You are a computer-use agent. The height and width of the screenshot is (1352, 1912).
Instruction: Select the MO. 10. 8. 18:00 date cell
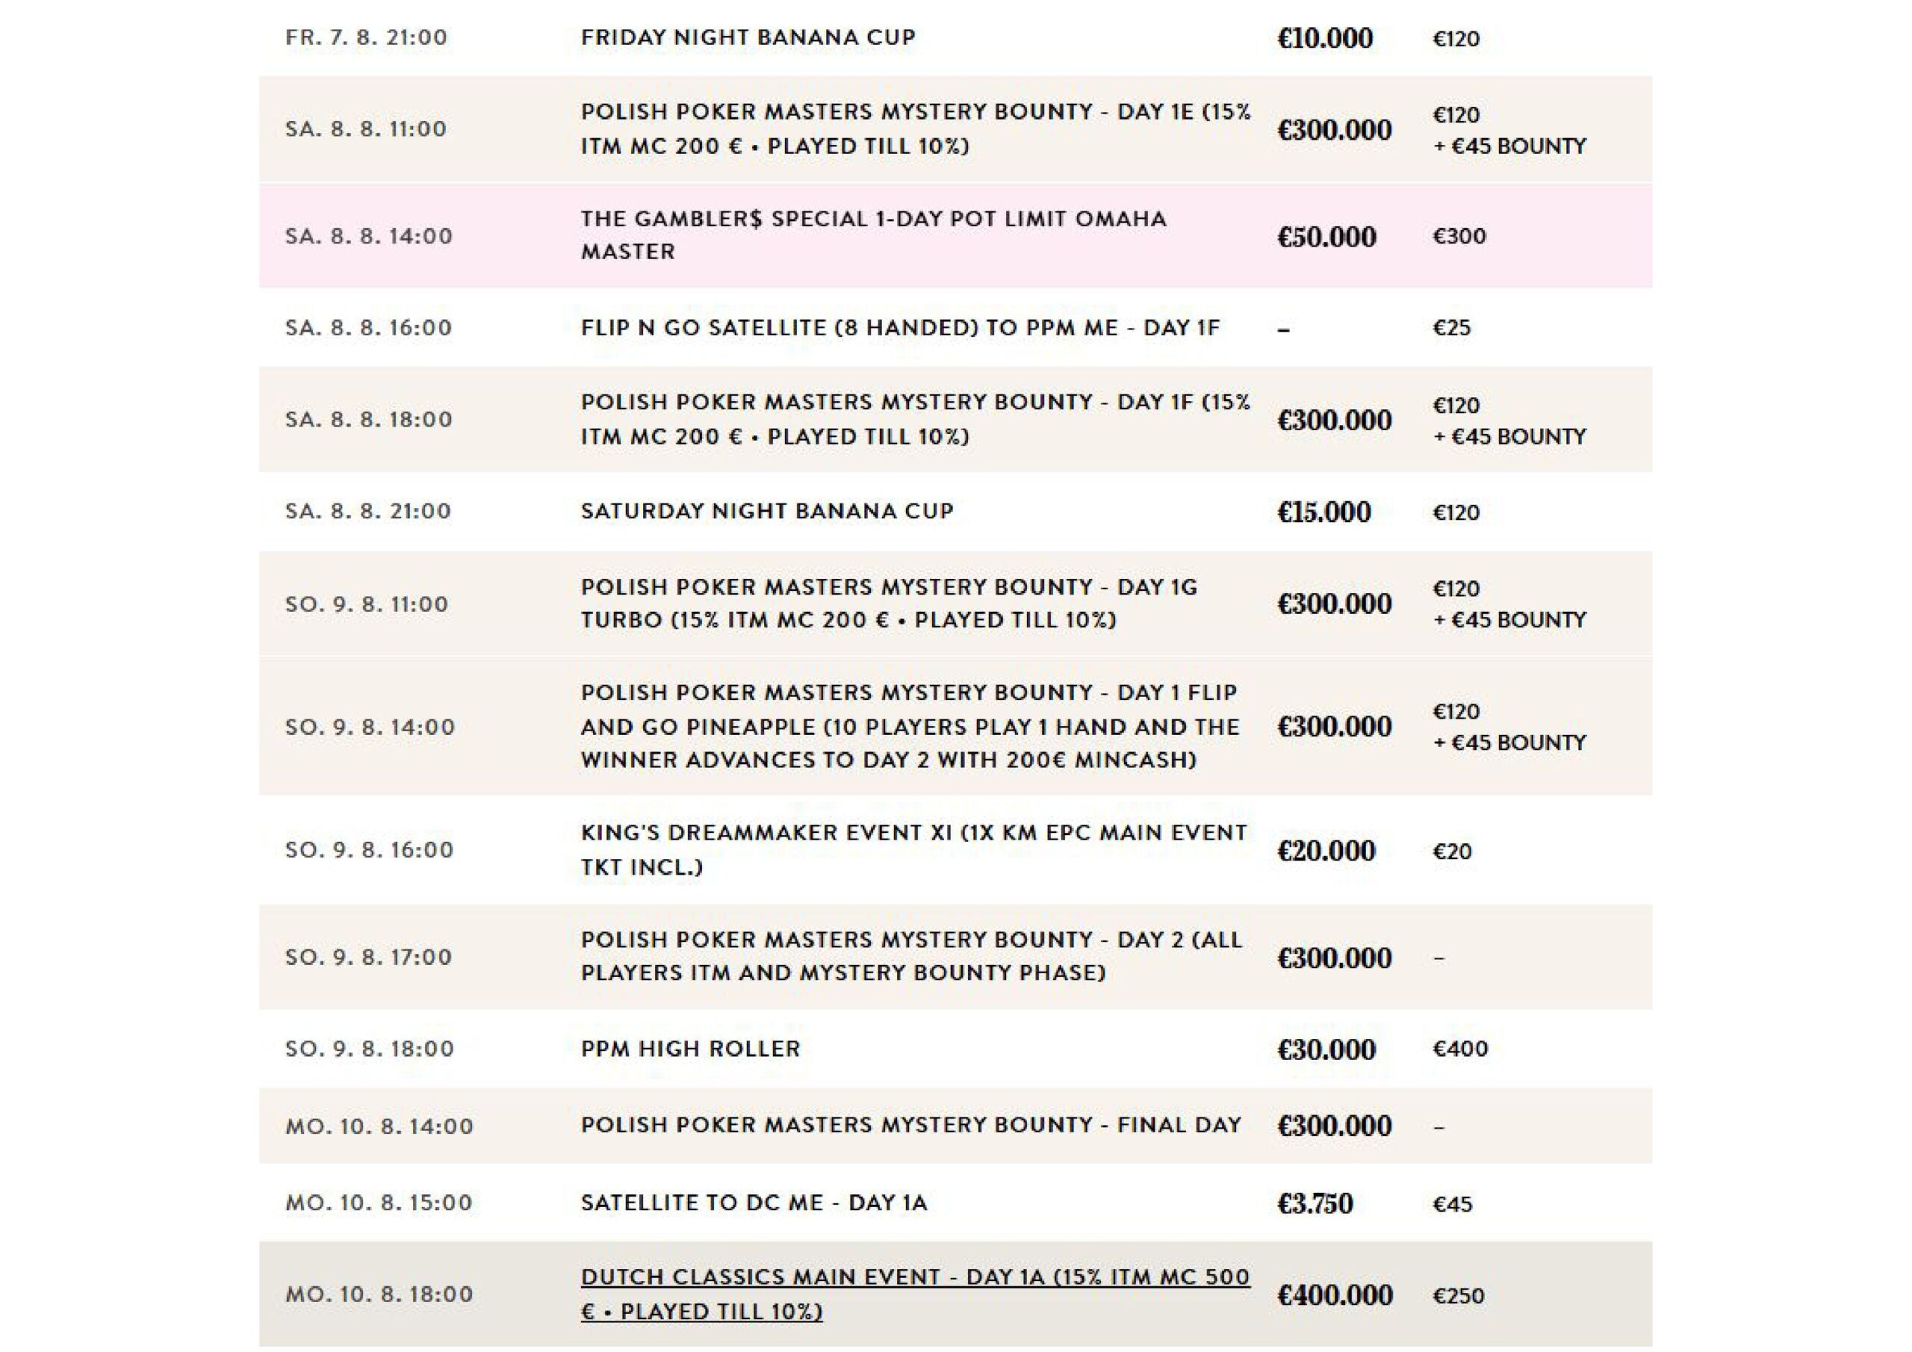(x=379, y=1294)
